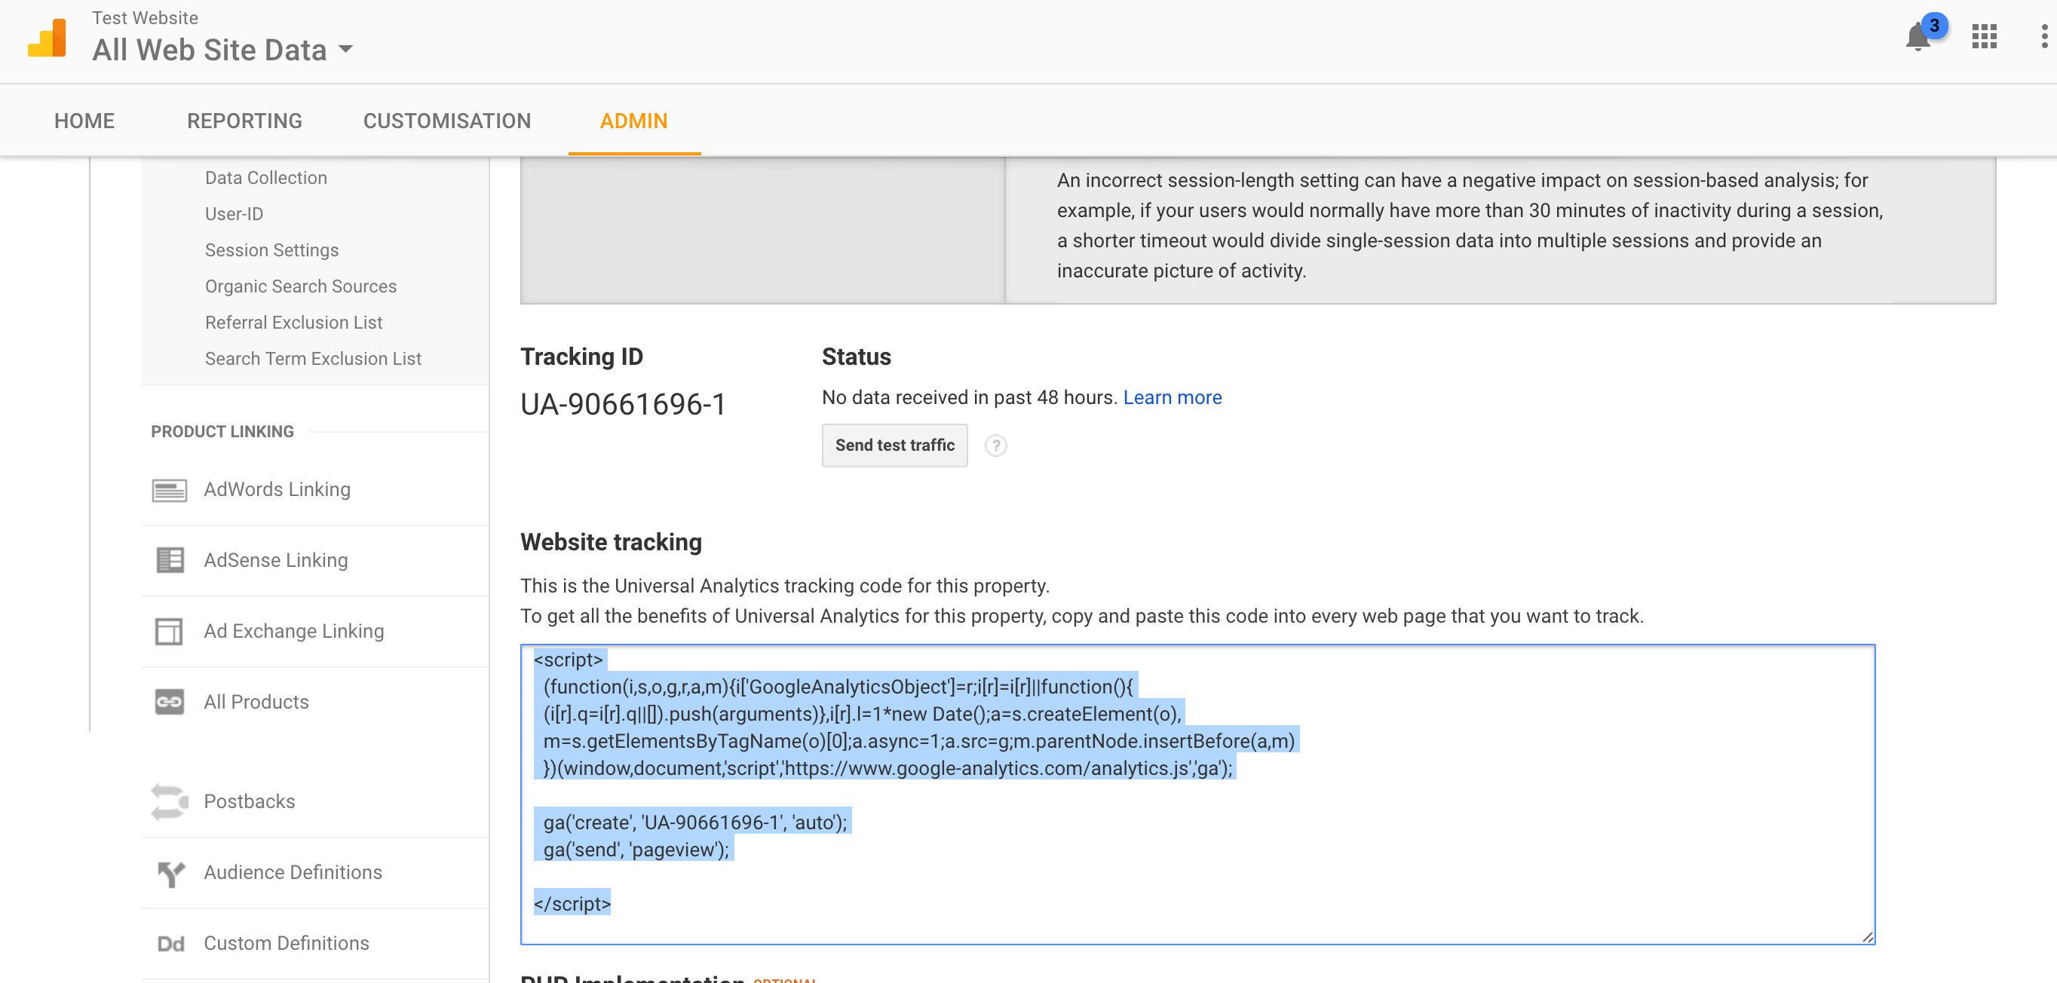Screen dimensions: 2057x983
Task: Open Postbacks settings
Action: click(249, 801)
